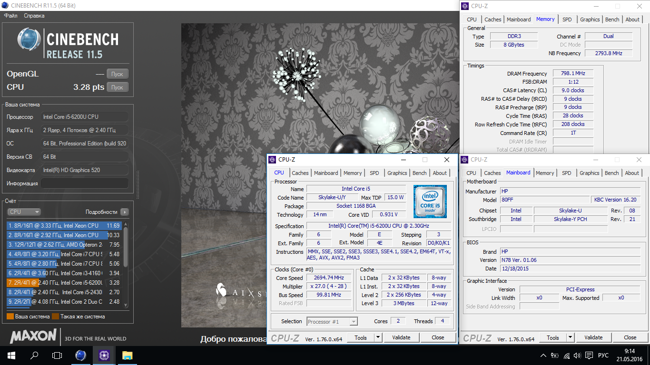
Task: Click NB Frequency value 2793.8 MHz
Action: click(609, 53)
